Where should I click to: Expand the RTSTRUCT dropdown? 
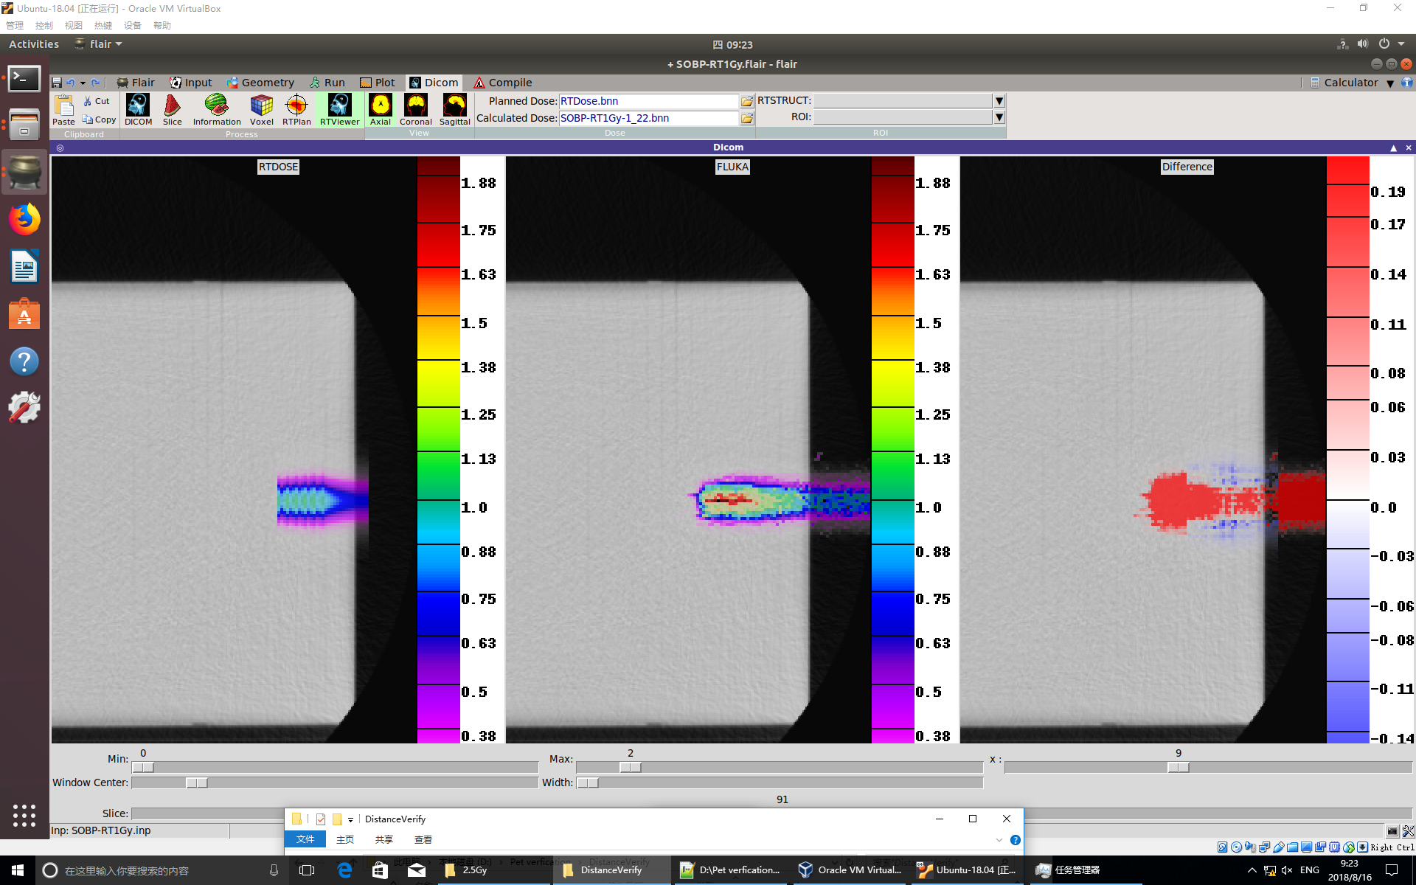click(x=999, y=100)
